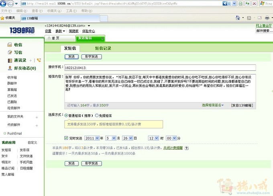This screenshot has width=273, height=196.
Task: Open a new blank browser tab
Action: coord(104,18)
